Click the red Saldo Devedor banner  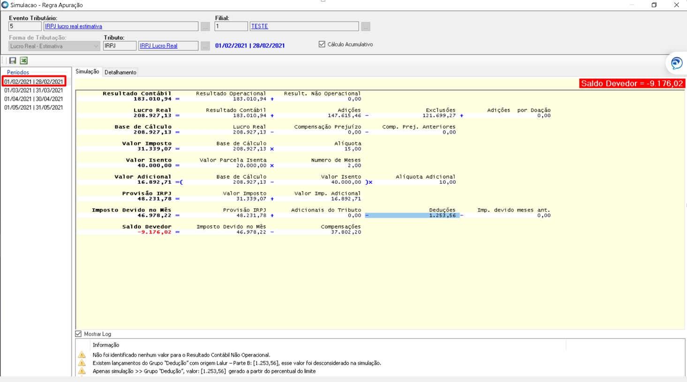pos(632,83)
